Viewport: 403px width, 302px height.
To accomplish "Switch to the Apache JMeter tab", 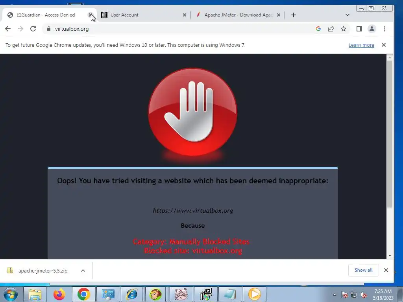I will click(238, 15).
